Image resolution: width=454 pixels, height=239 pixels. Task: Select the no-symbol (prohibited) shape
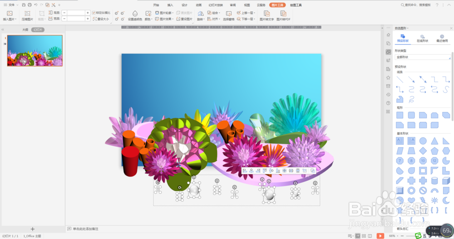[x=423, y=190]
